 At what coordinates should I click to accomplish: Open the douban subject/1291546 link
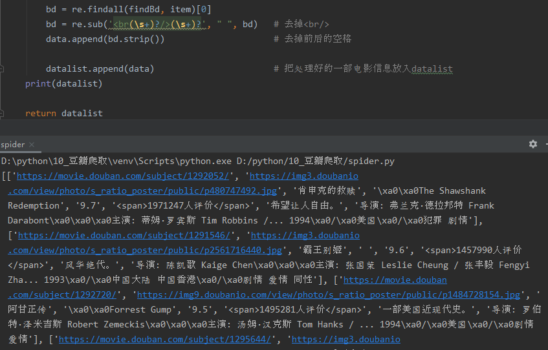[x=122, y=236]
